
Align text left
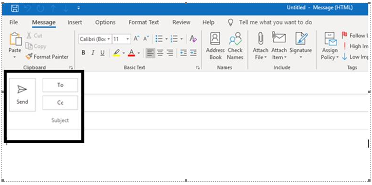150,53
